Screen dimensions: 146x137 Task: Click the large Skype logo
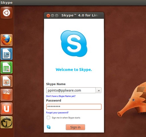pyautogui.click(x=74, y=43)
